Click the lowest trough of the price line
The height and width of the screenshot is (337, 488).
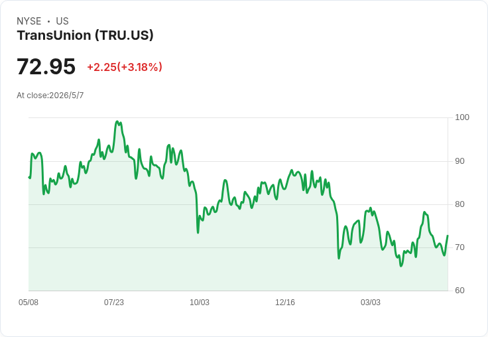pyautogui.click(x=401, y=265)
